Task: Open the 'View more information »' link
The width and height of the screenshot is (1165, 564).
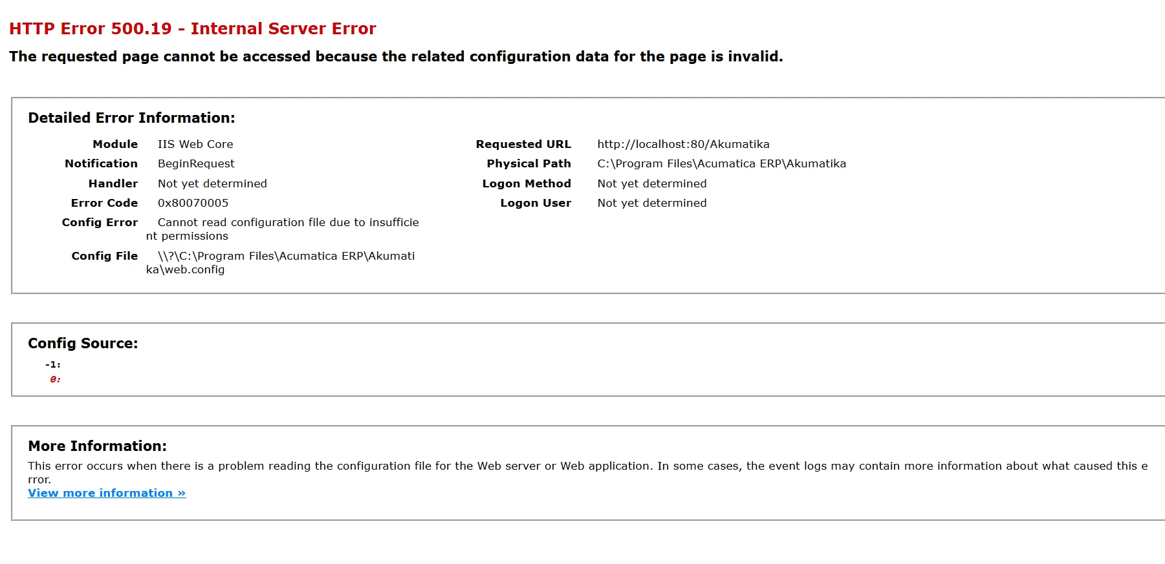Action: click(x=107, y=493)
